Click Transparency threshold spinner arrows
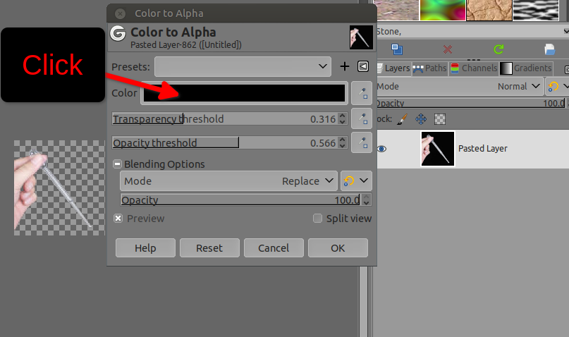 pos(342,118)
